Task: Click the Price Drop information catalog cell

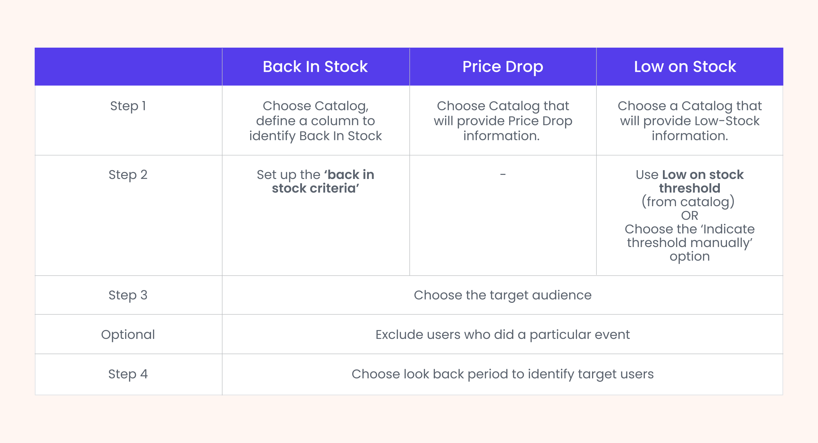Action: [503, 121]
